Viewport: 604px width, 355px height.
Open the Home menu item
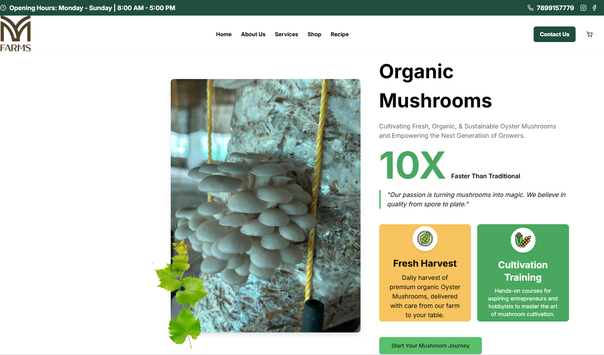click(x=224, y=34)
